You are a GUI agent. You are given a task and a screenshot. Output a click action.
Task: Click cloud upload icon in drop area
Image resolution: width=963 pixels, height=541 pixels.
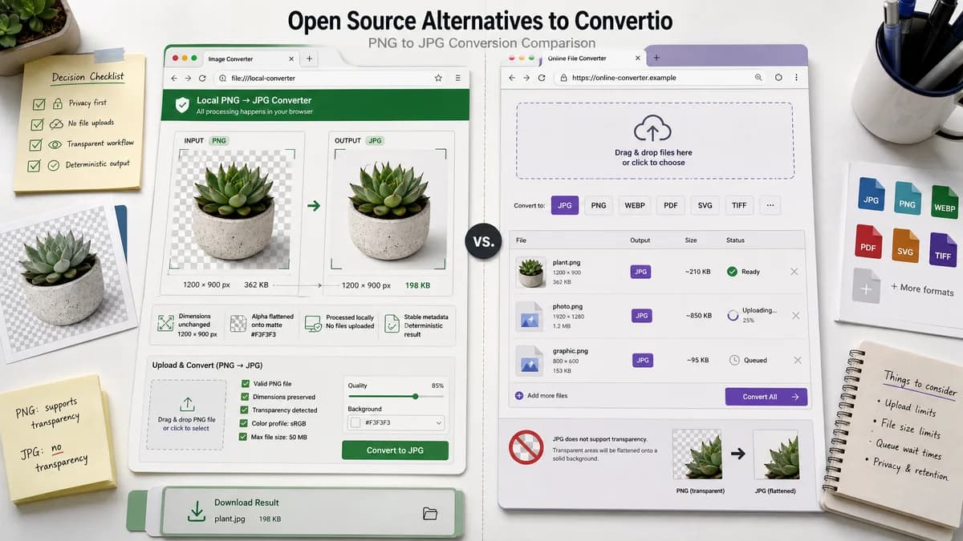coord(652,130)
